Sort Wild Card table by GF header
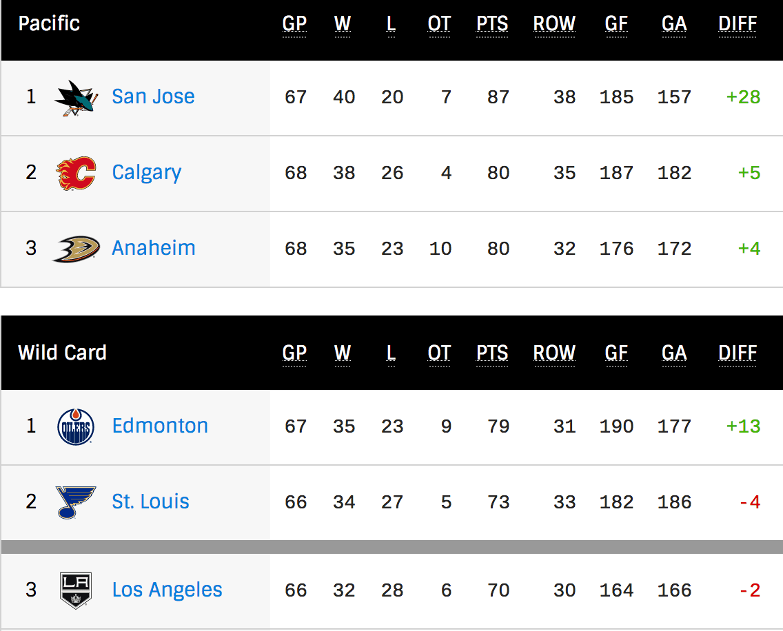The image size is (783, 631). pyautogui.click(x=616, y=353)
